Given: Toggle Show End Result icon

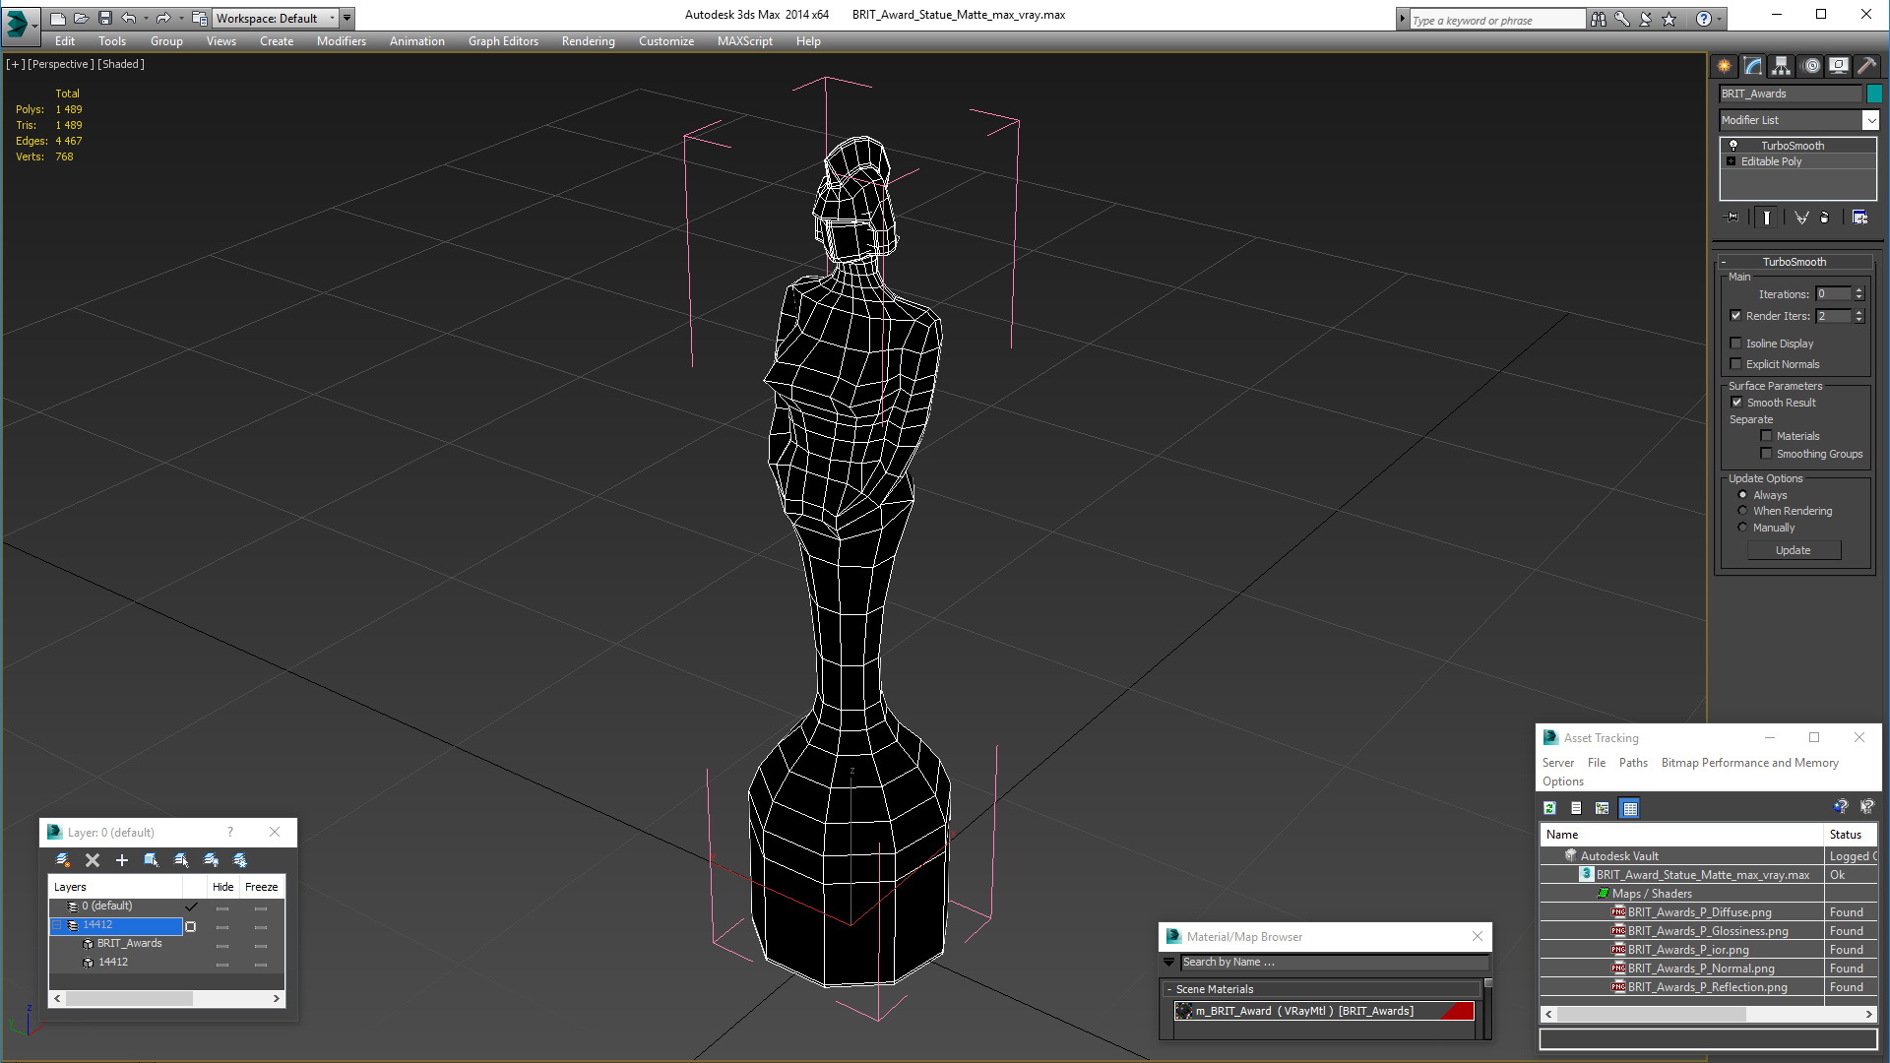Looking at the screenshot, I should click(1767, 218).
